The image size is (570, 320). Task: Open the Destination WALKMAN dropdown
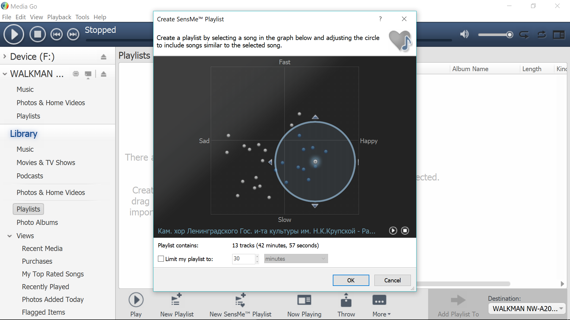(527, 308)
